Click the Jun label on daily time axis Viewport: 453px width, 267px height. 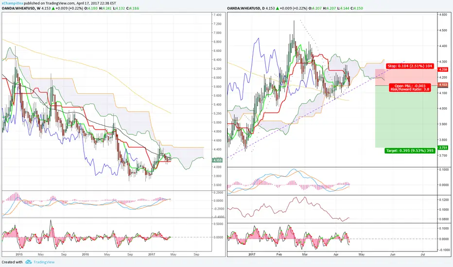click(x=392, y=254)
